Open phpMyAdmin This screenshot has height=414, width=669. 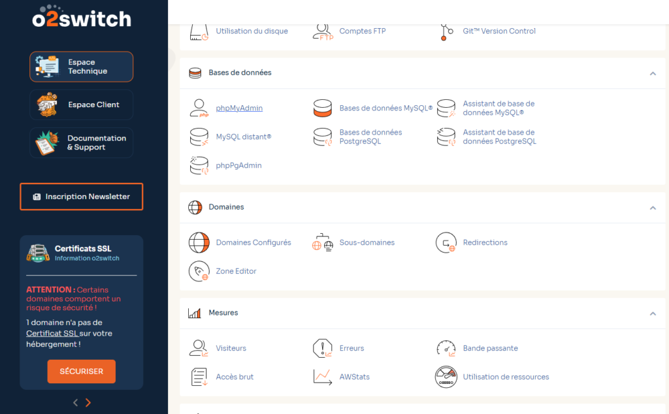[x=238, y=108]
